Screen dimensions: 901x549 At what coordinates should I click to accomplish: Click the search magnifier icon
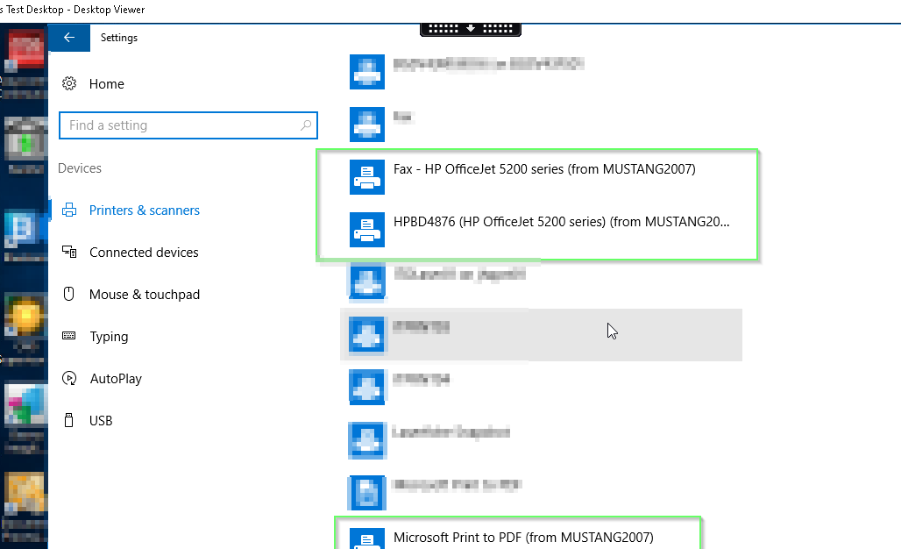[306, 125]
